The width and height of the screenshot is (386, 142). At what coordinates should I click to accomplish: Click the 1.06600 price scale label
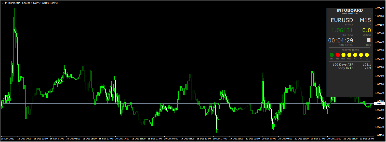(x=379, y=67)
